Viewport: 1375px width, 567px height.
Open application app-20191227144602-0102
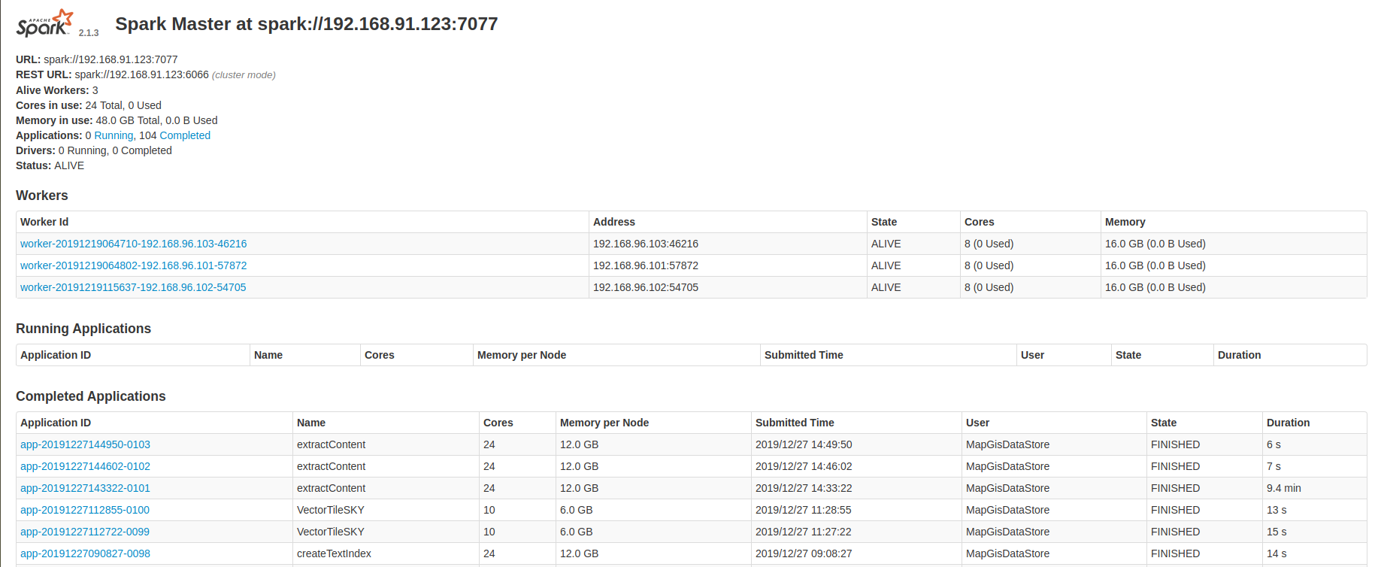[85, 466]
